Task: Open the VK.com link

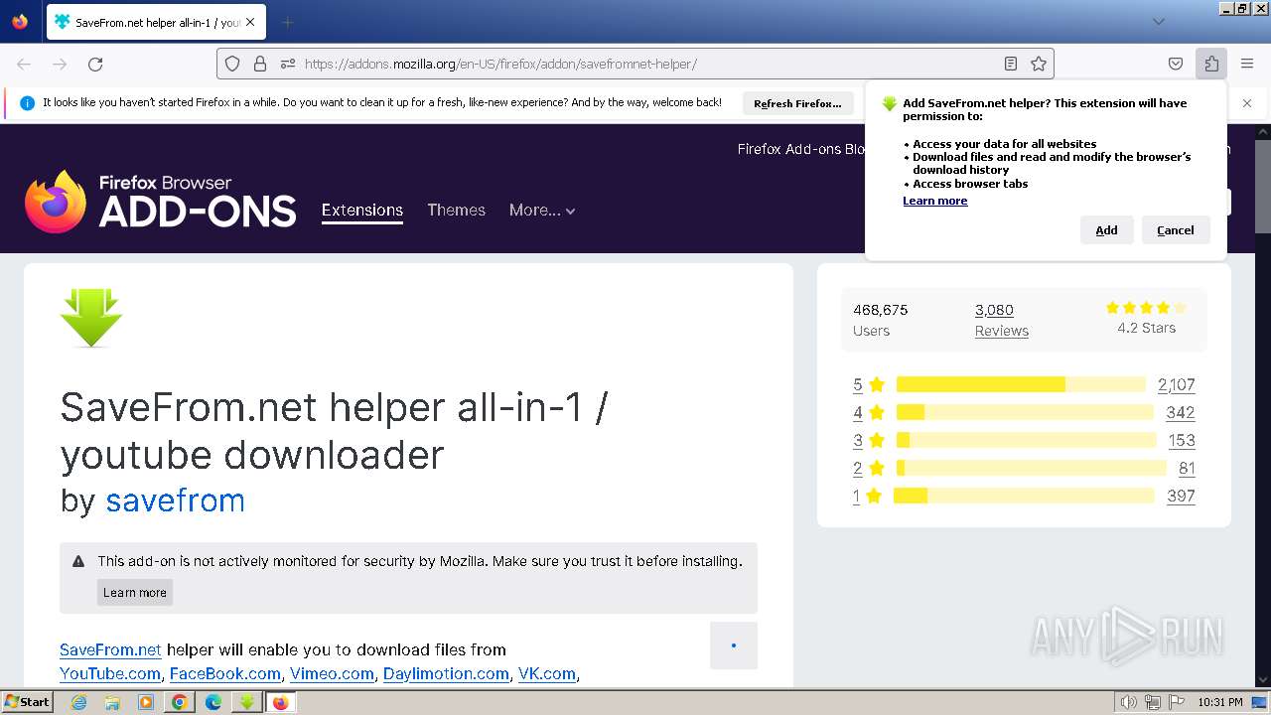Action: pyautogui.click(x=547, y=673)
